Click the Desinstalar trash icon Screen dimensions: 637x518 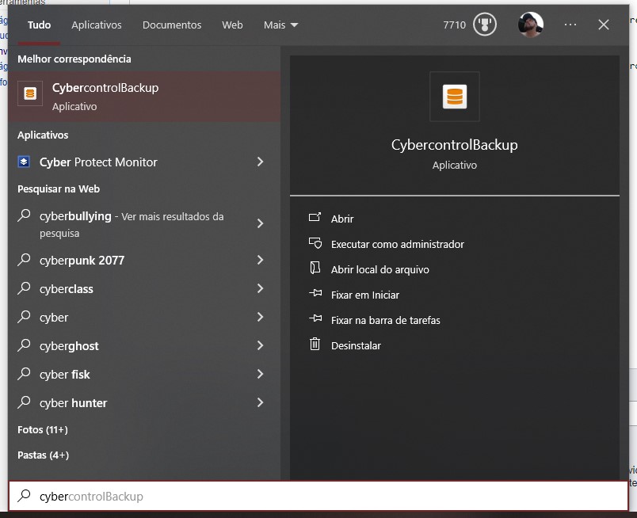[315, 345]
